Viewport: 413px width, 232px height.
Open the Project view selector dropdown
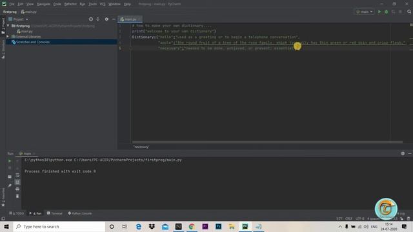click(18, 19)
